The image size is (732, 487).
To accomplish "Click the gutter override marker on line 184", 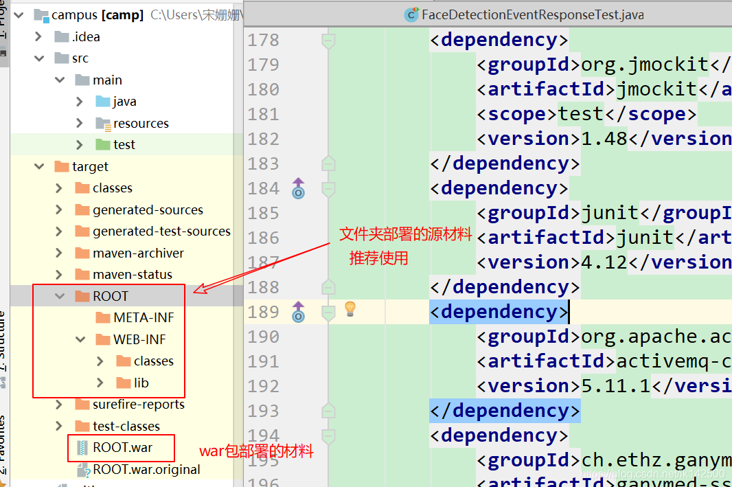I will [x=298, y=188].
